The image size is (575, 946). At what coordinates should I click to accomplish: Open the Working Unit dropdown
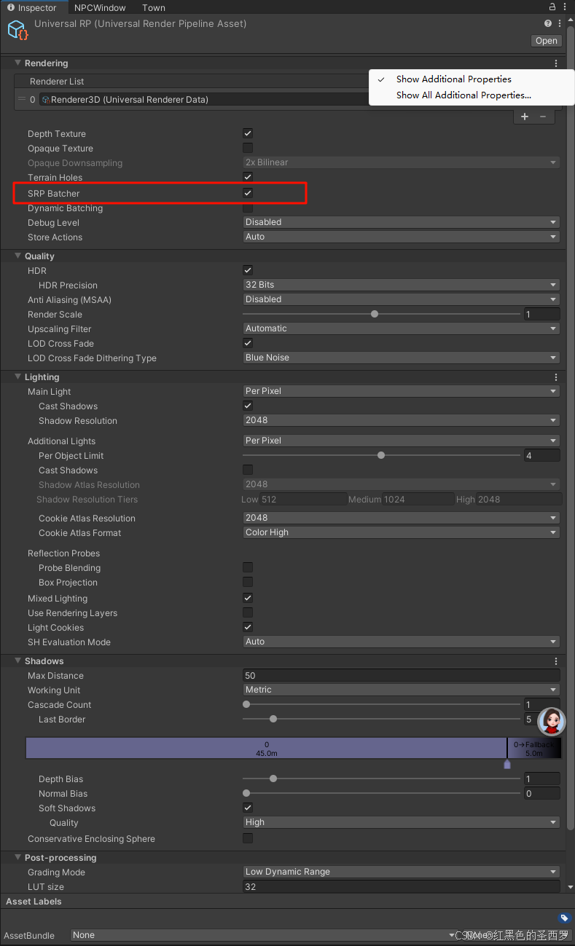pyautogui.click(x=402, y=690)
